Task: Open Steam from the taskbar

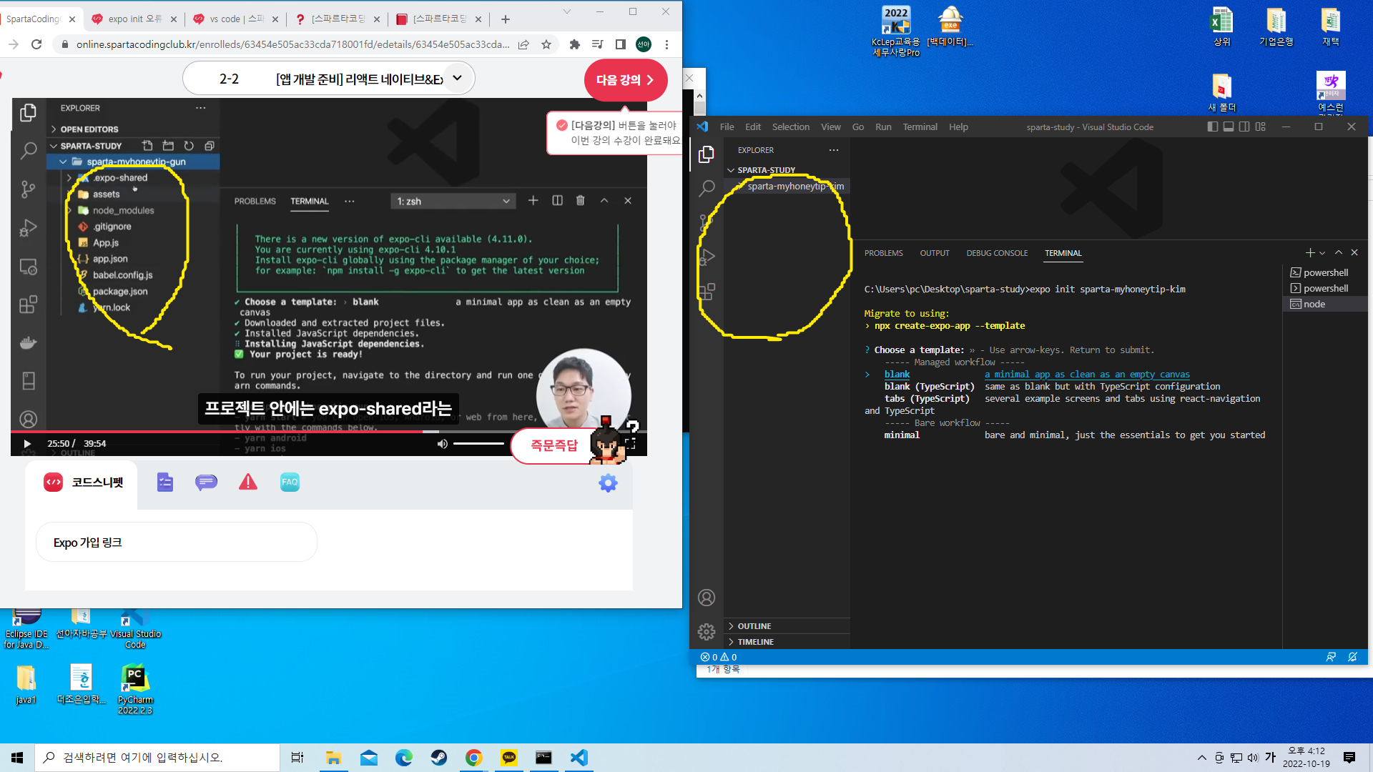Action: [439, 758]
